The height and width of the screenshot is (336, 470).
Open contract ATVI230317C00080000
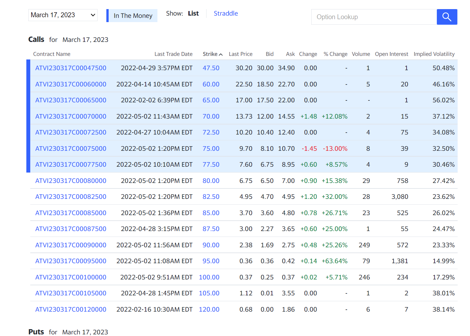[x=71, y=181]
